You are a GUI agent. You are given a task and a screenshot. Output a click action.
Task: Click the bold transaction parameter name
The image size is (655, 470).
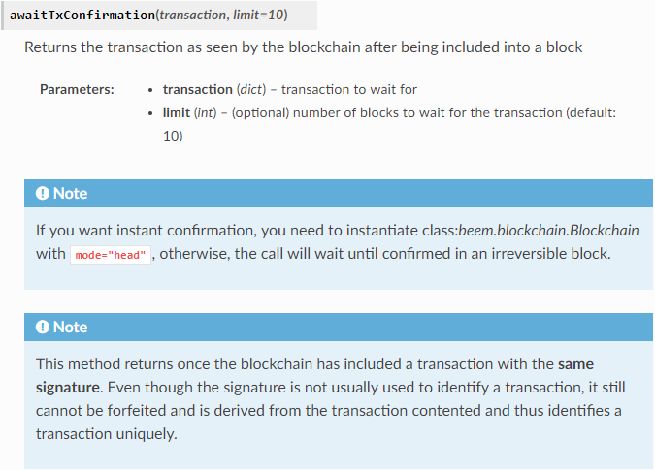tap(198, 90)
